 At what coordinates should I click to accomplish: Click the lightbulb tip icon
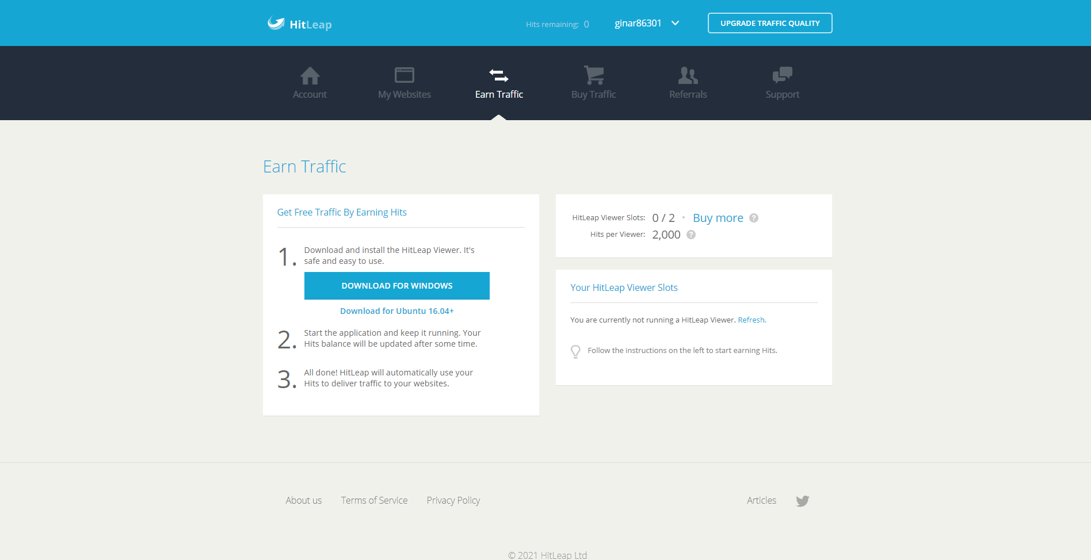point(575,351)
